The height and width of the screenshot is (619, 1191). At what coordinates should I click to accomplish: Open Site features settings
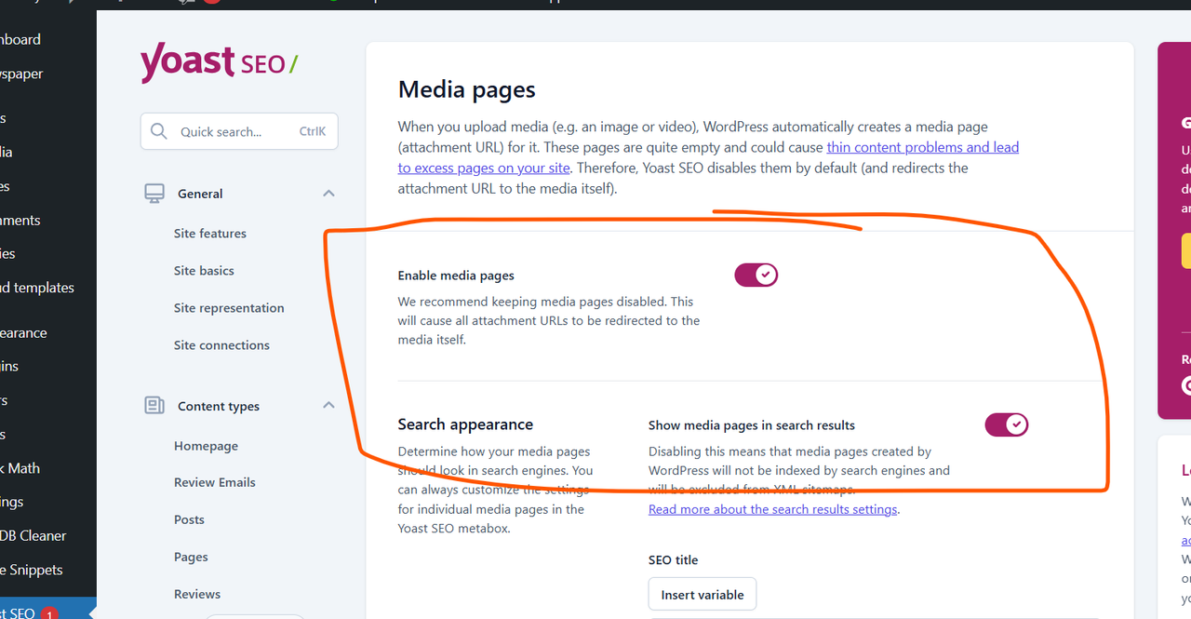(210, 234)
